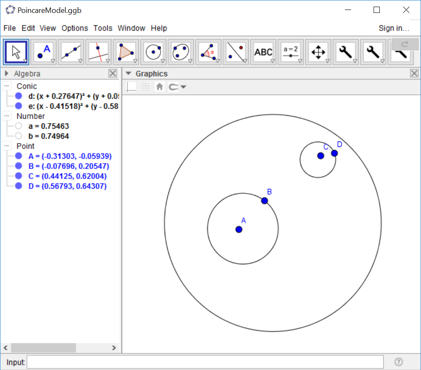Screen dimensions: 421x370
Task: Hide point A using its visibility dot
Action: [18, 156]
